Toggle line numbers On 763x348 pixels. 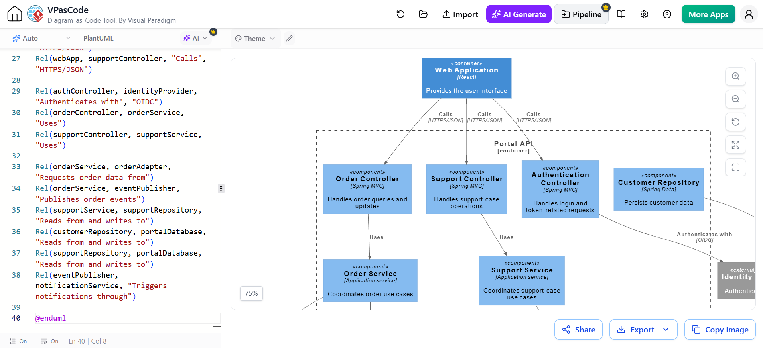click(18, 341)
